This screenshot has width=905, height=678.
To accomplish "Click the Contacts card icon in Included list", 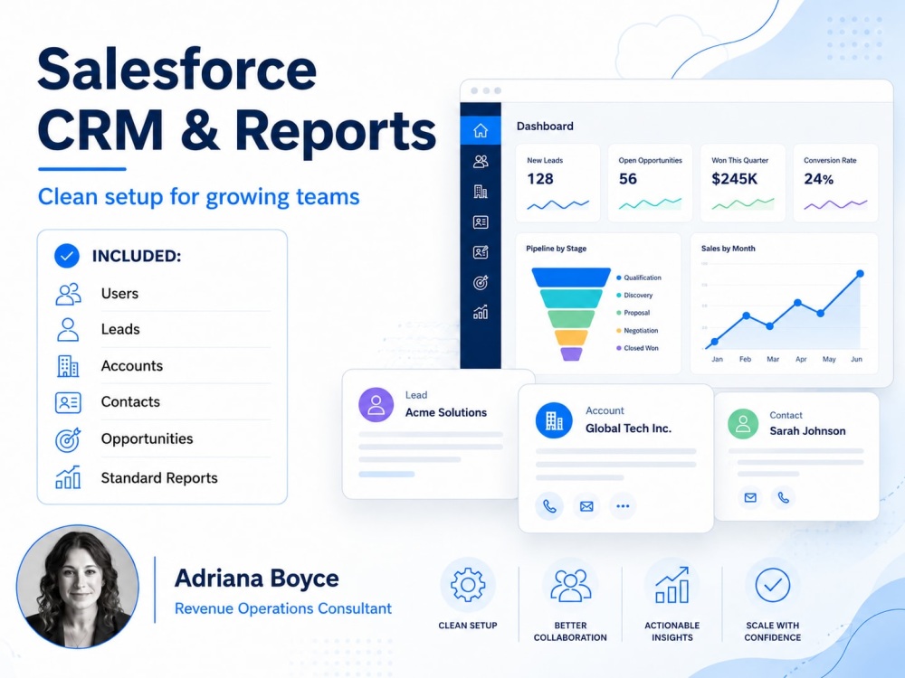I will (x=68, y=402).
